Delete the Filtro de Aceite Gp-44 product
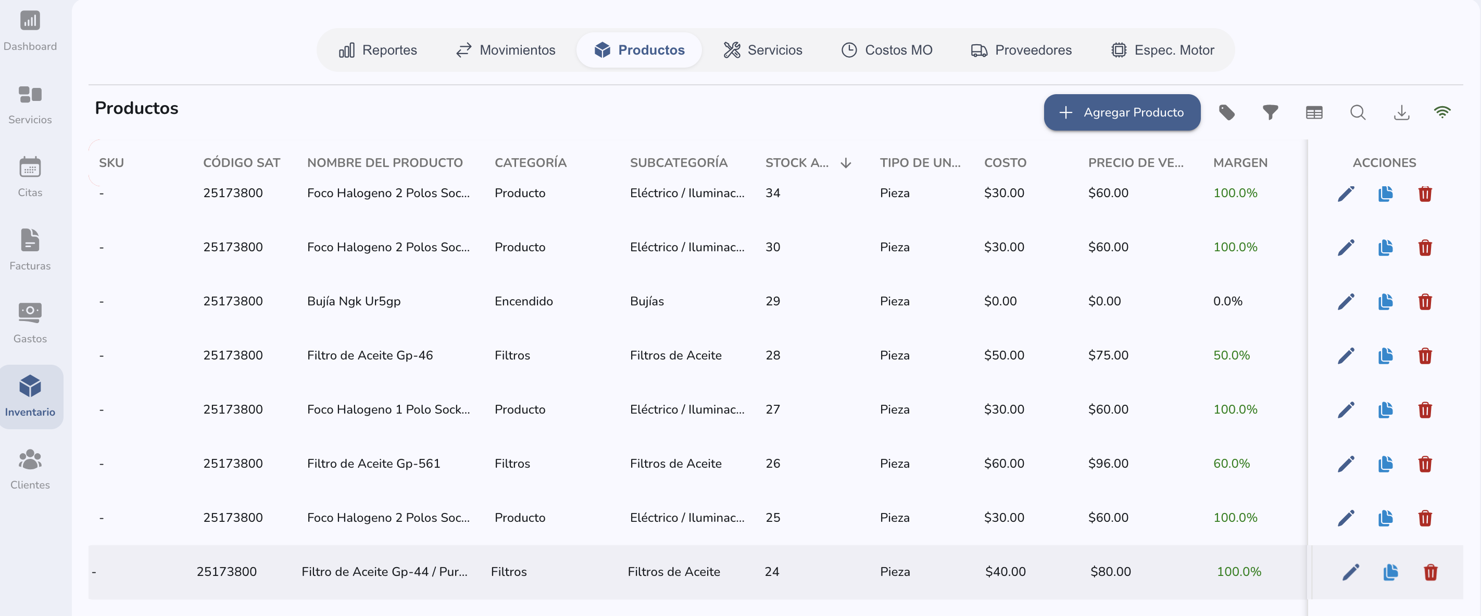The image size is (1481, 616). (1430, 572)
